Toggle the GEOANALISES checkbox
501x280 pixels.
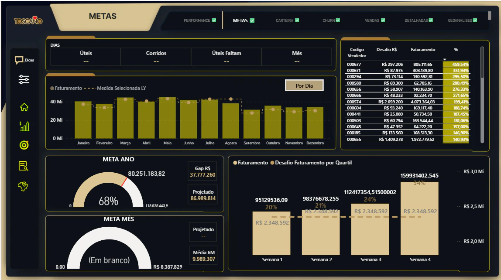pyautogui.click(x=475, y=20)
